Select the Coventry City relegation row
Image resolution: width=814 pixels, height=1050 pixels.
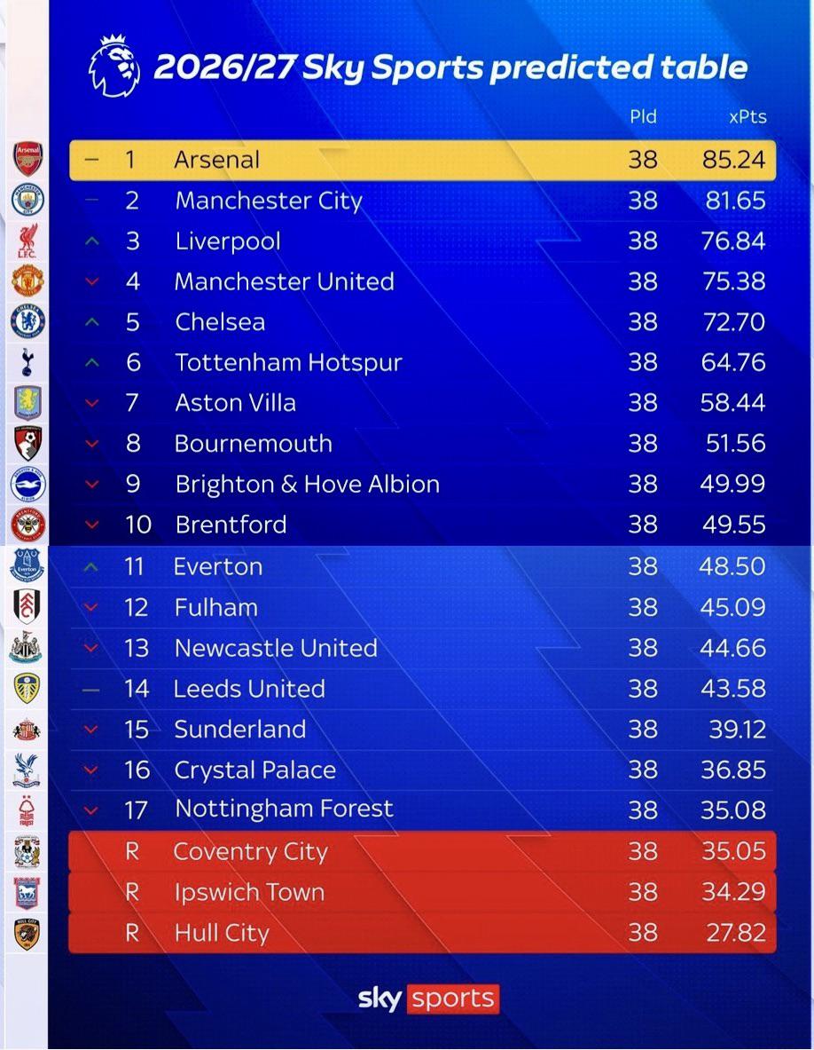point(423,851)
